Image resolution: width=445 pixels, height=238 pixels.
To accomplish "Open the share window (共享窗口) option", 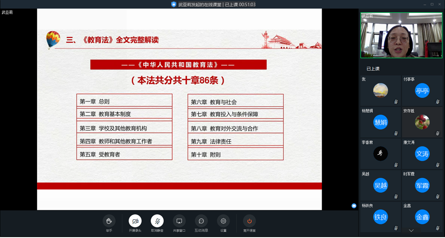I will coord(179,221).
